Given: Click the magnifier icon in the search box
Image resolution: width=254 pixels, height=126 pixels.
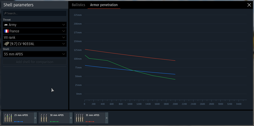Looking at the screenshot, I should pos(5,13).
